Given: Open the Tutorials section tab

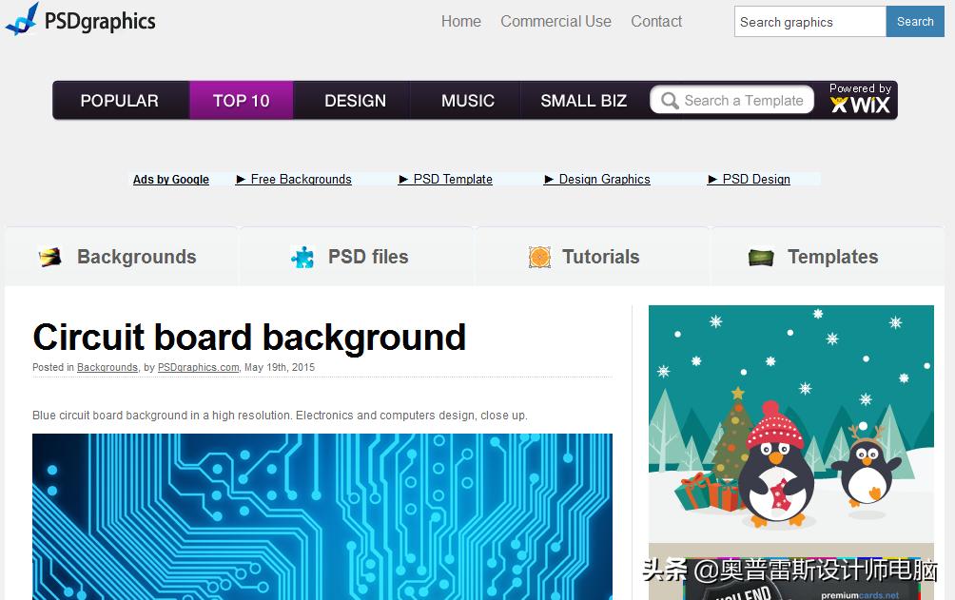Looking at the screenshot, I should (593, 257).
